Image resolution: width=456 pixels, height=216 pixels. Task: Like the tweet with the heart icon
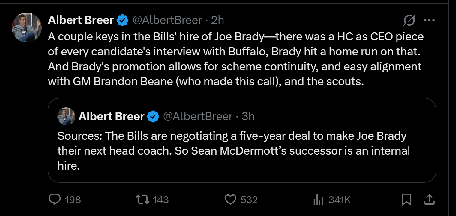pos(230,200)
